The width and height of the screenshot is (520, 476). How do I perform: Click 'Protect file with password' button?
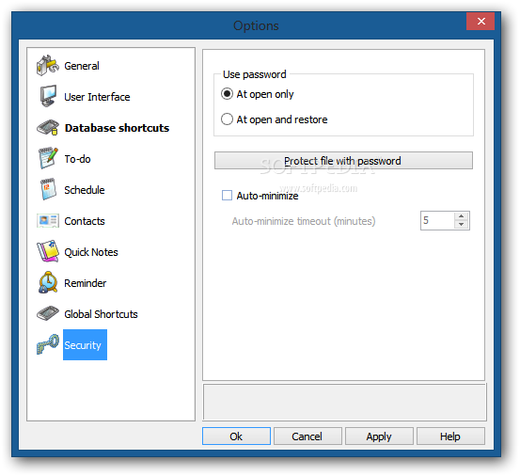click(x=343, y=161)
